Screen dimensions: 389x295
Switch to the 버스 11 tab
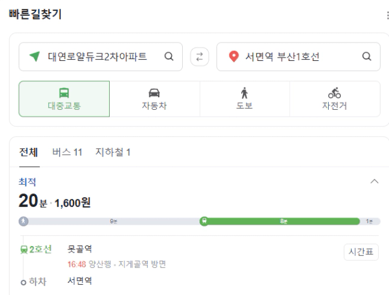tap(67, 152)
